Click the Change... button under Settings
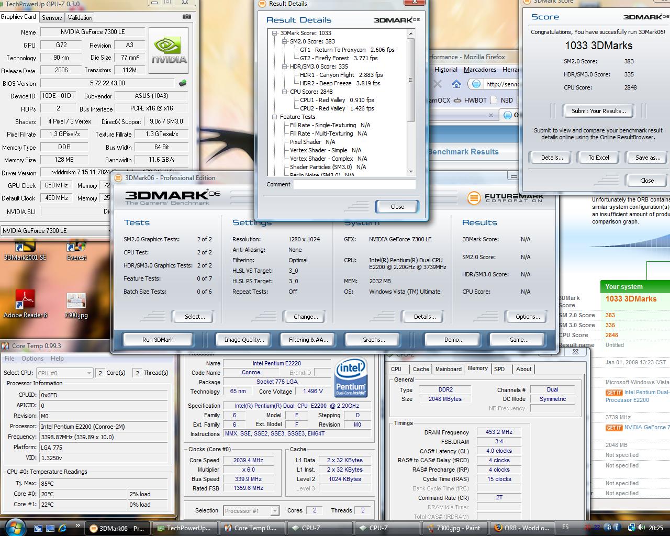Viewport: 670px width, 536px height. [306, 317]
